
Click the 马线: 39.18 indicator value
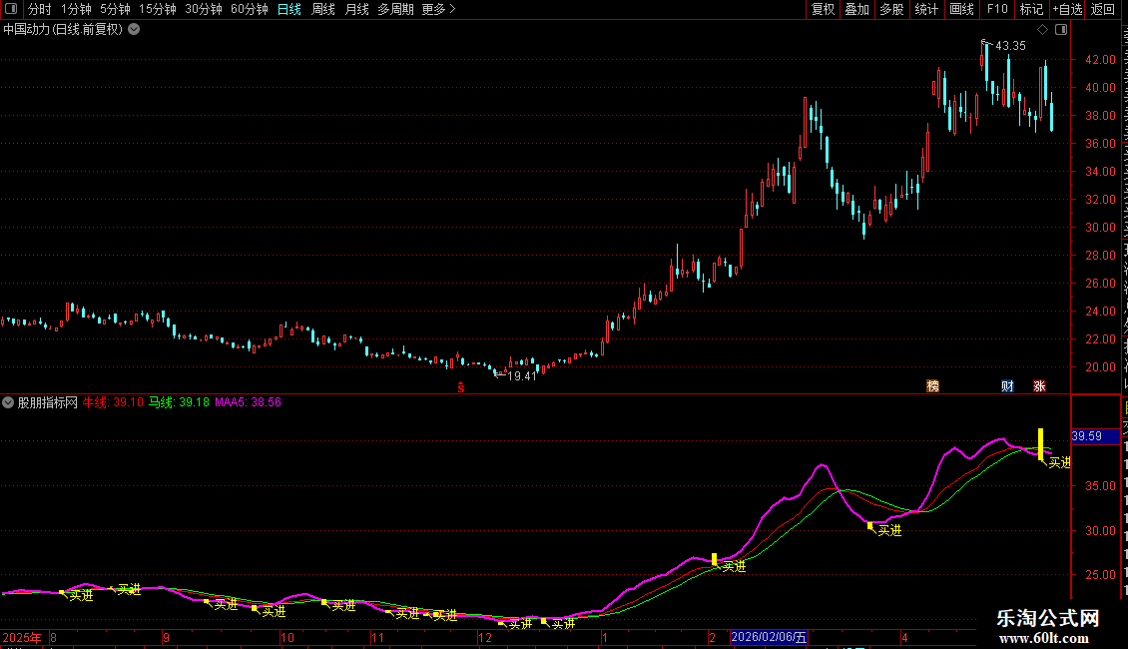(179, 402)
